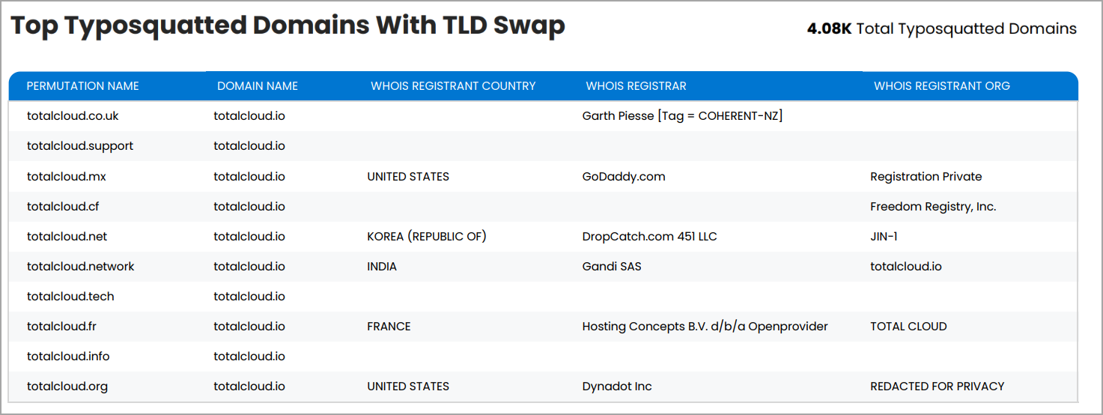Select the GoDaddy.com registrar cell
This screenshot has width=1103, height=415.
[x=624, y=177]
